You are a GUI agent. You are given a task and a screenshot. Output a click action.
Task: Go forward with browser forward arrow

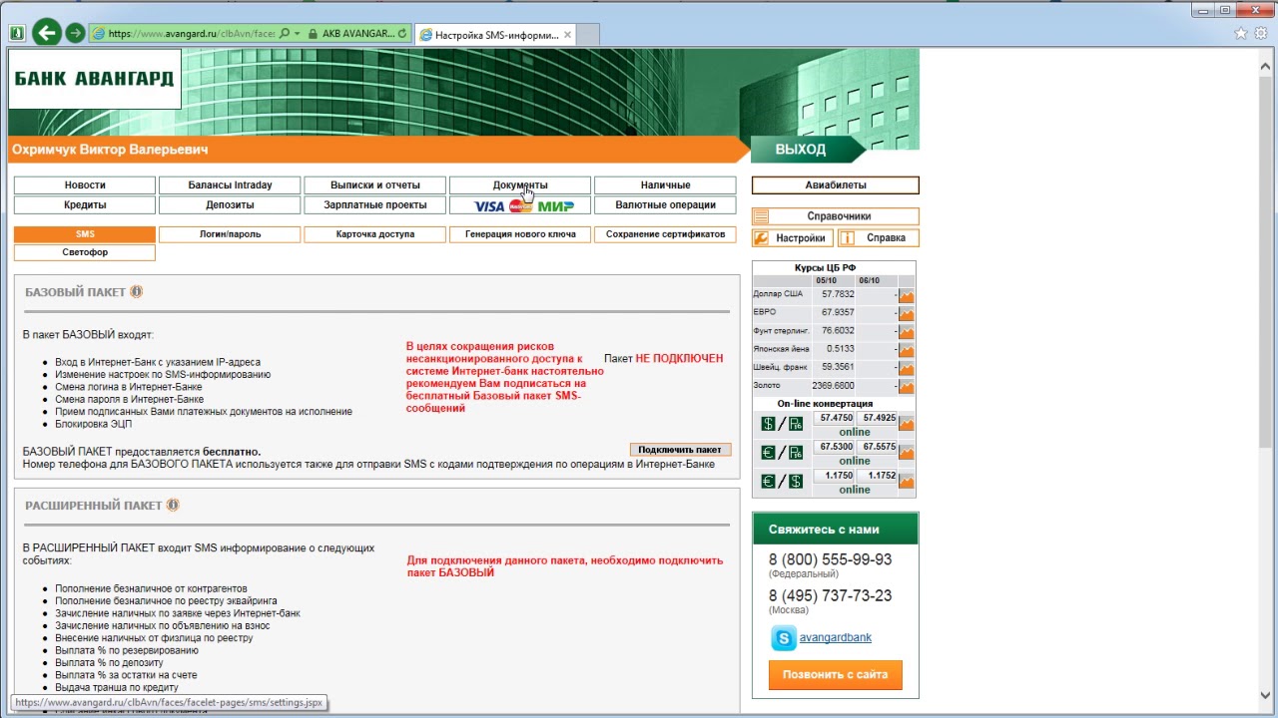pyautogui.click(x=75, y=33)
